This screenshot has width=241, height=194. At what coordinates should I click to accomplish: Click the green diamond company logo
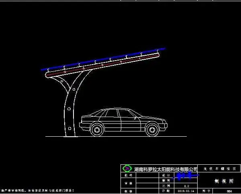click(127, 168)
